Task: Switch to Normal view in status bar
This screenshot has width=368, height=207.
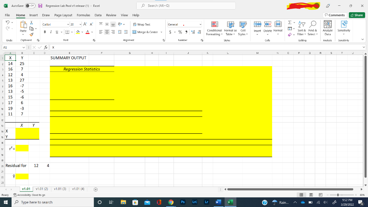Action: (x=302, y=195)
